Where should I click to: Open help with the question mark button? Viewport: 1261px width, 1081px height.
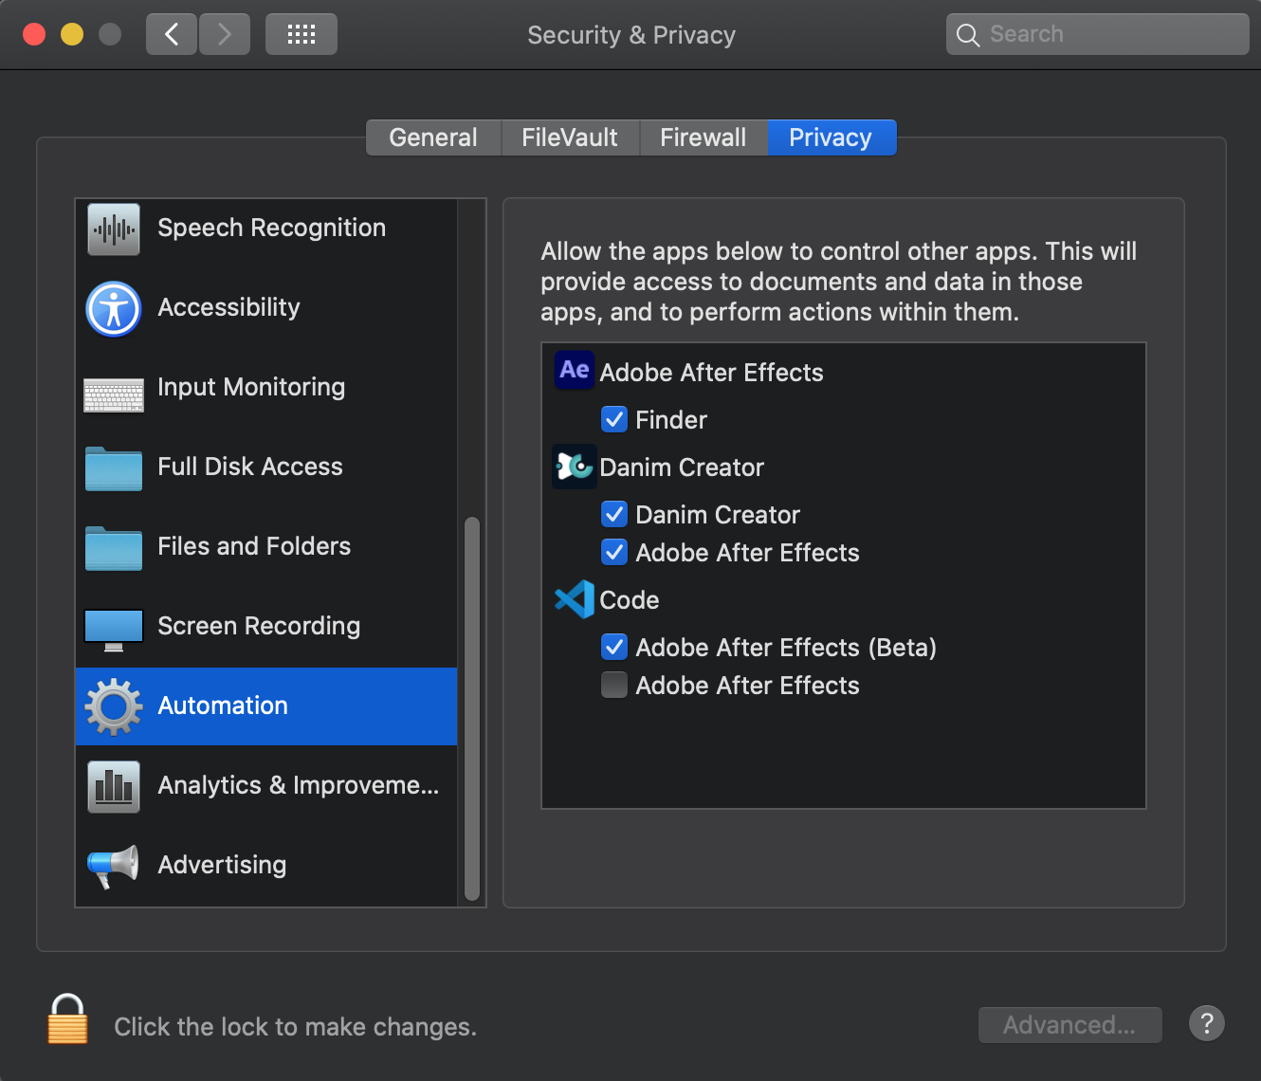(x=1207, y=1023)
